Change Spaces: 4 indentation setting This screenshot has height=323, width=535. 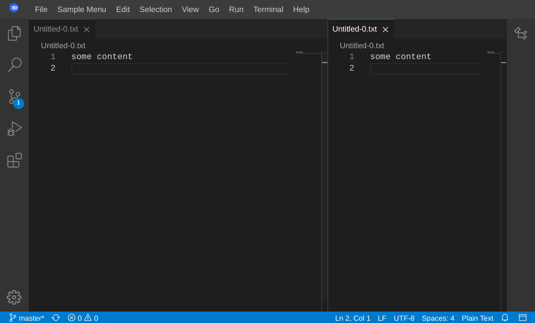(438, 318)
